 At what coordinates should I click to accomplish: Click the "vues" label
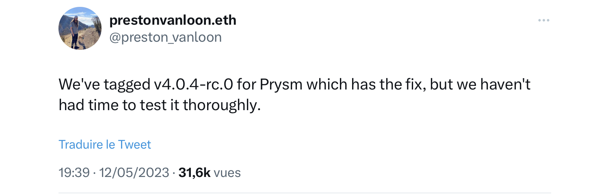(x=227, y=173)
